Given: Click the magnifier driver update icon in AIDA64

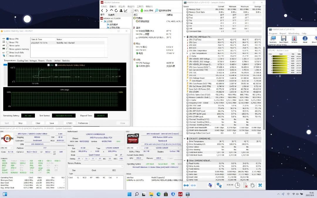Looking at the screenshot, I should [156, 10].
